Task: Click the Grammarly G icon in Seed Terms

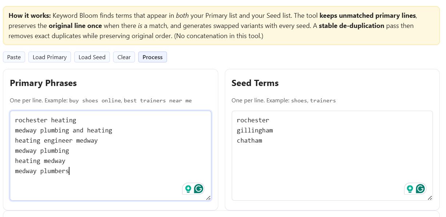Action: point(420,189)
